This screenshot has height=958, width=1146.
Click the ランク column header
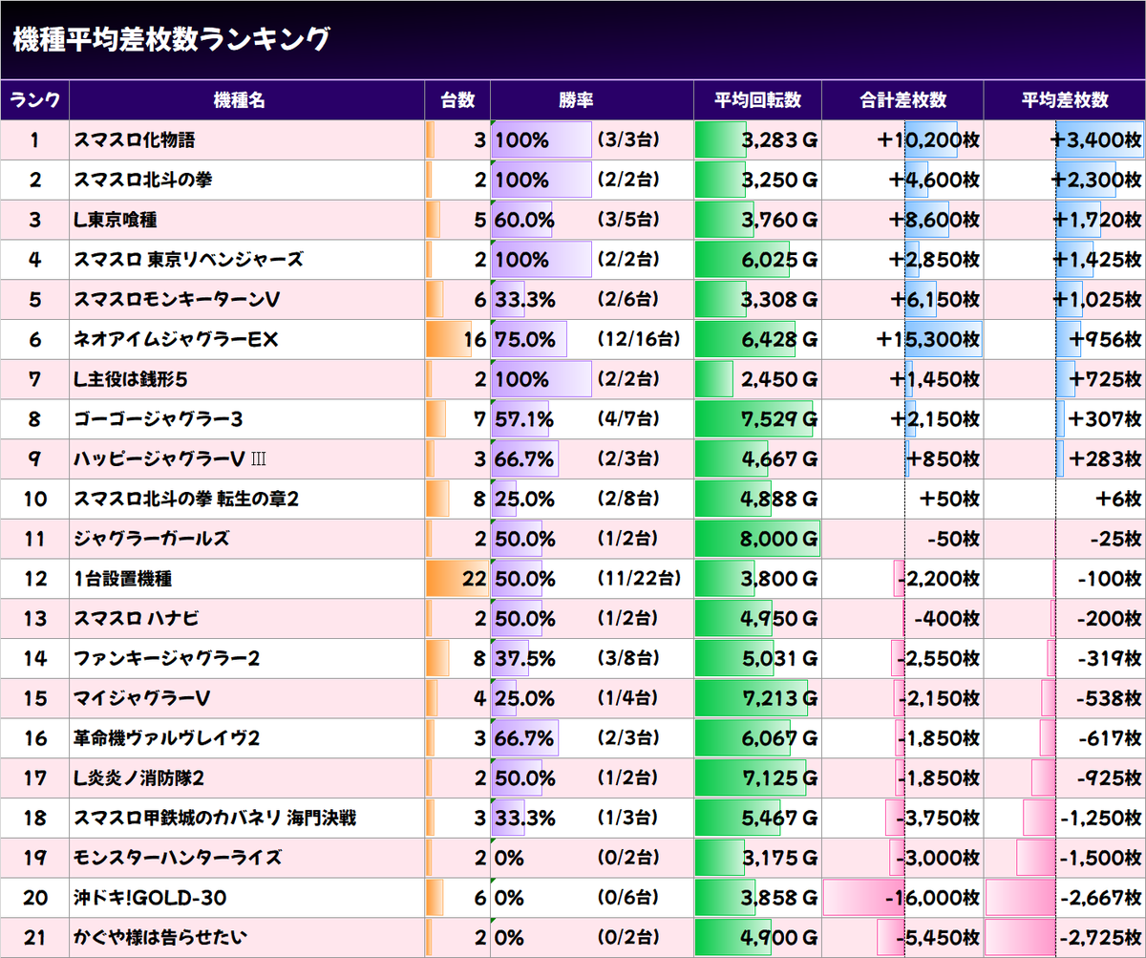[35, 100]
